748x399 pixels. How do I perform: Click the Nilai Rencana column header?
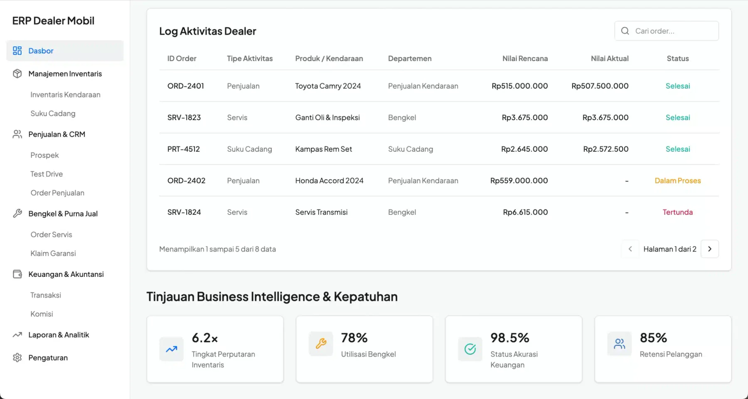click(525, 59)
